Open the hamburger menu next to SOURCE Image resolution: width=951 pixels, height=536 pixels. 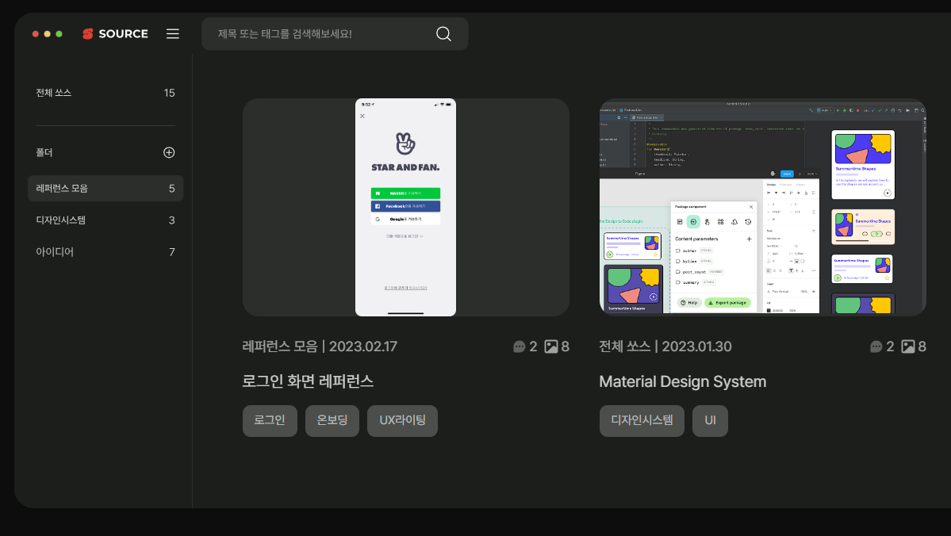click(173, 34)
